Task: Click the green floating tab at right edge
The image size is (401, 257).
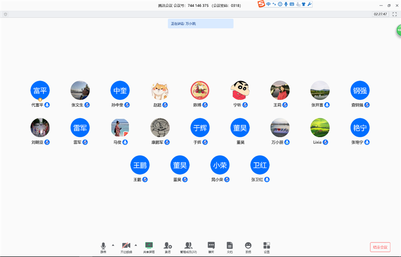Action: (398, 30)
